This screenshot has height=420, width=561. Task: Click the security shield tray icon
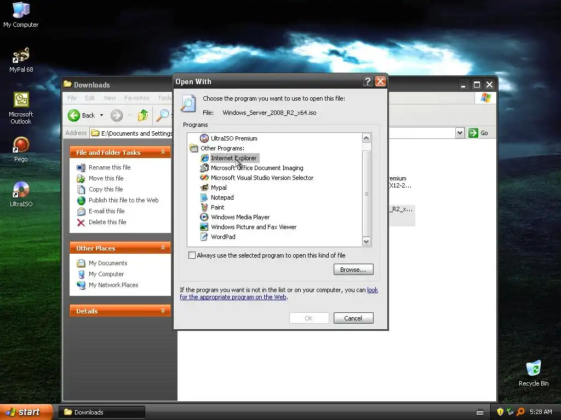(x=500, y=412)
